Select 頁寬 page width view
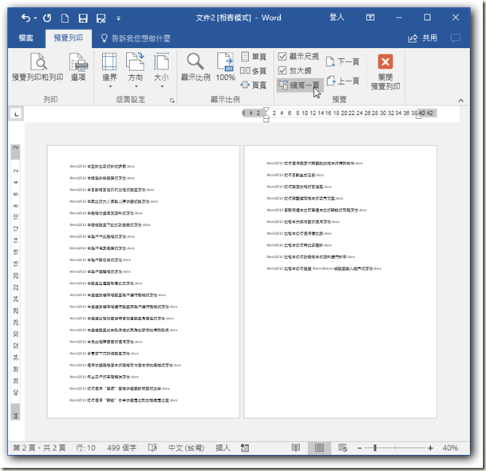 pyautogui.click(x=254, y=85)
